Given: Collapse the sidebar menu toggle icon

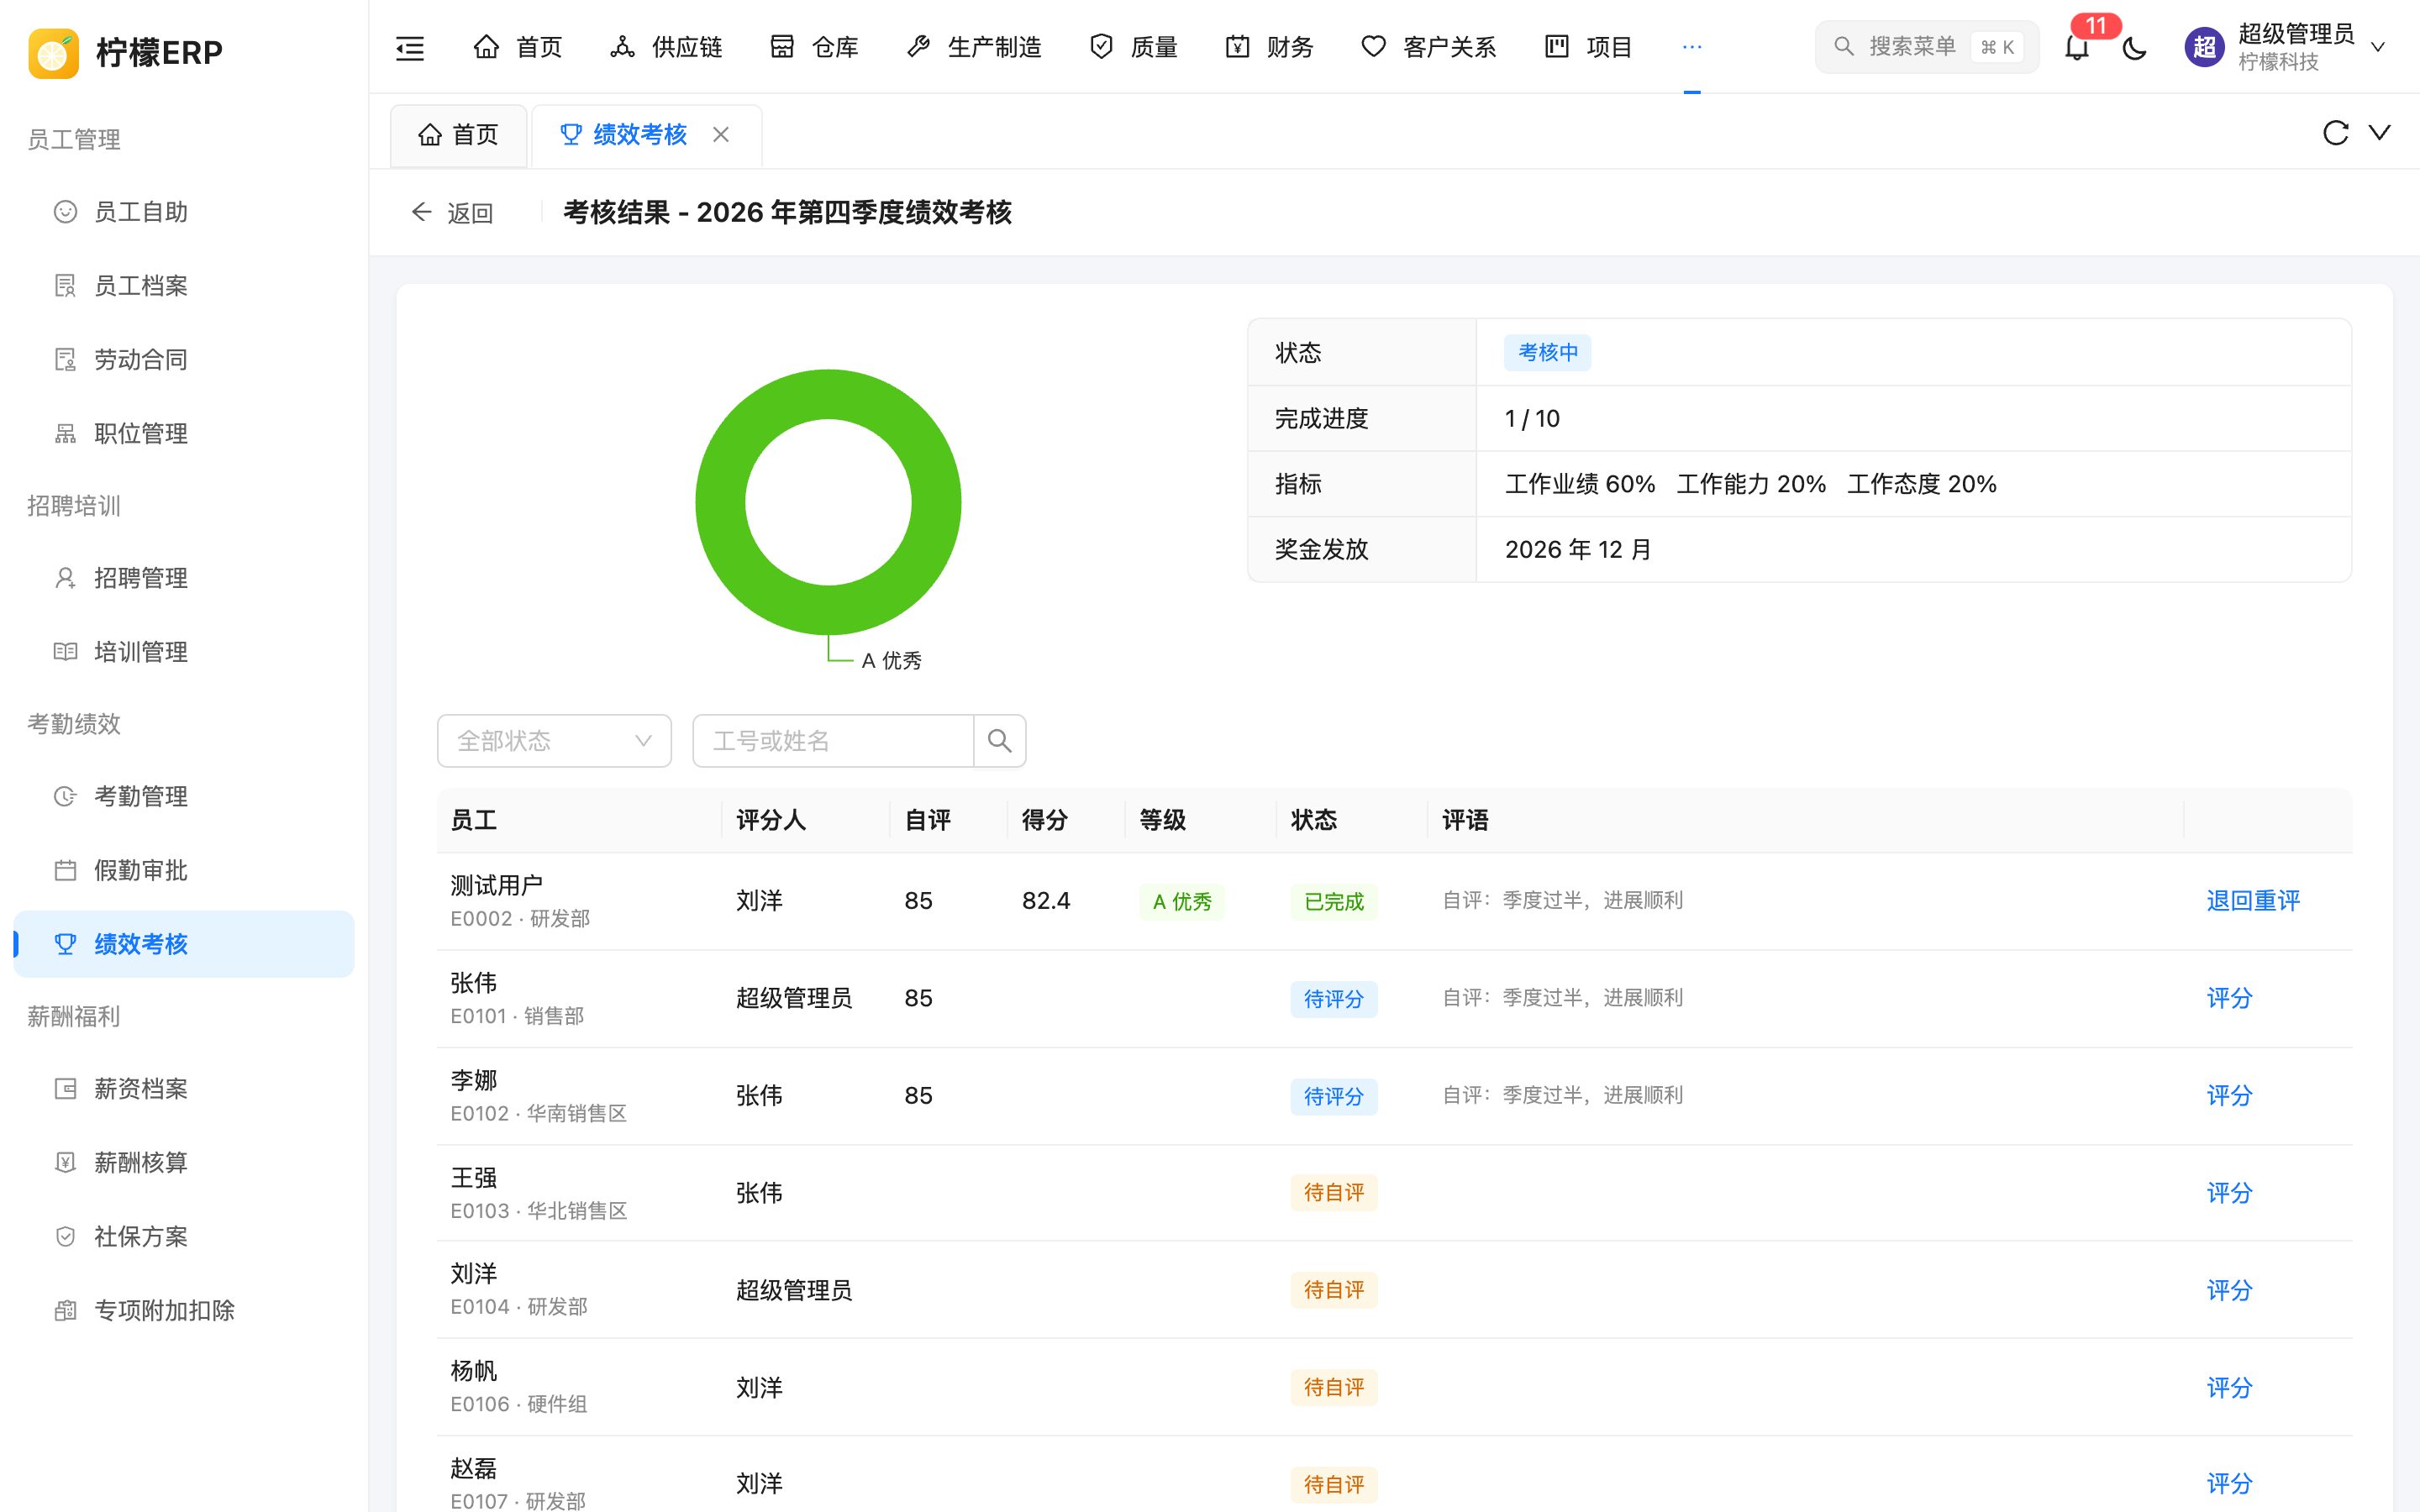Looking at the screenshot, I should tap(410, 47).
